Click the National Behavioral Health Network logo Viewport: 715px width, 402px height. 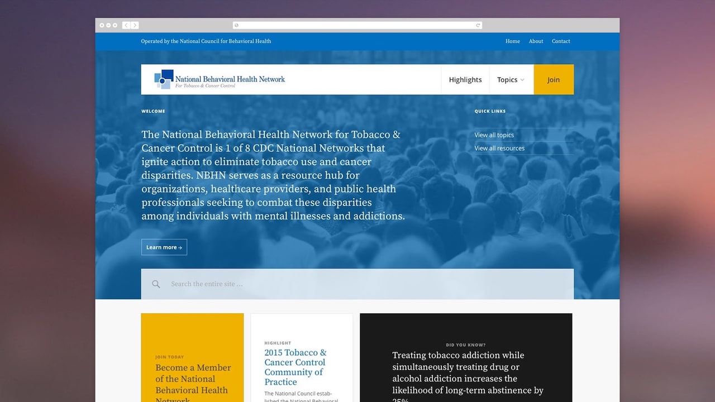[x=220, y=79]
